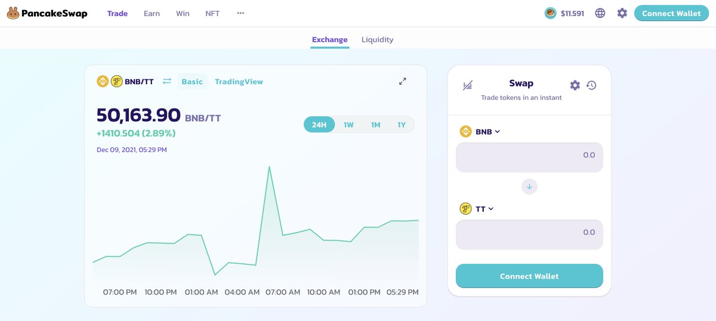Viewport: 716px width, 321px height.
Task: Open recent transactions history icon
Action: click(591, 85)
